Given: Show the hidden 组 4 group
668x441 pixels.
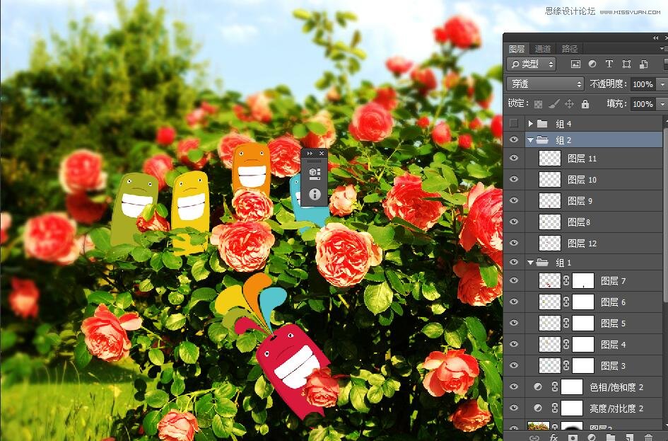Looking at the screenshot, I should pos(514,124).
